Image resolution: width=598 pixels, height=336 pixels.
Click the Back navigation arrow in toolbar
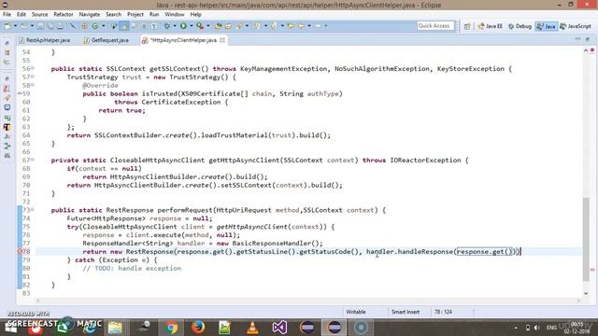302,26
